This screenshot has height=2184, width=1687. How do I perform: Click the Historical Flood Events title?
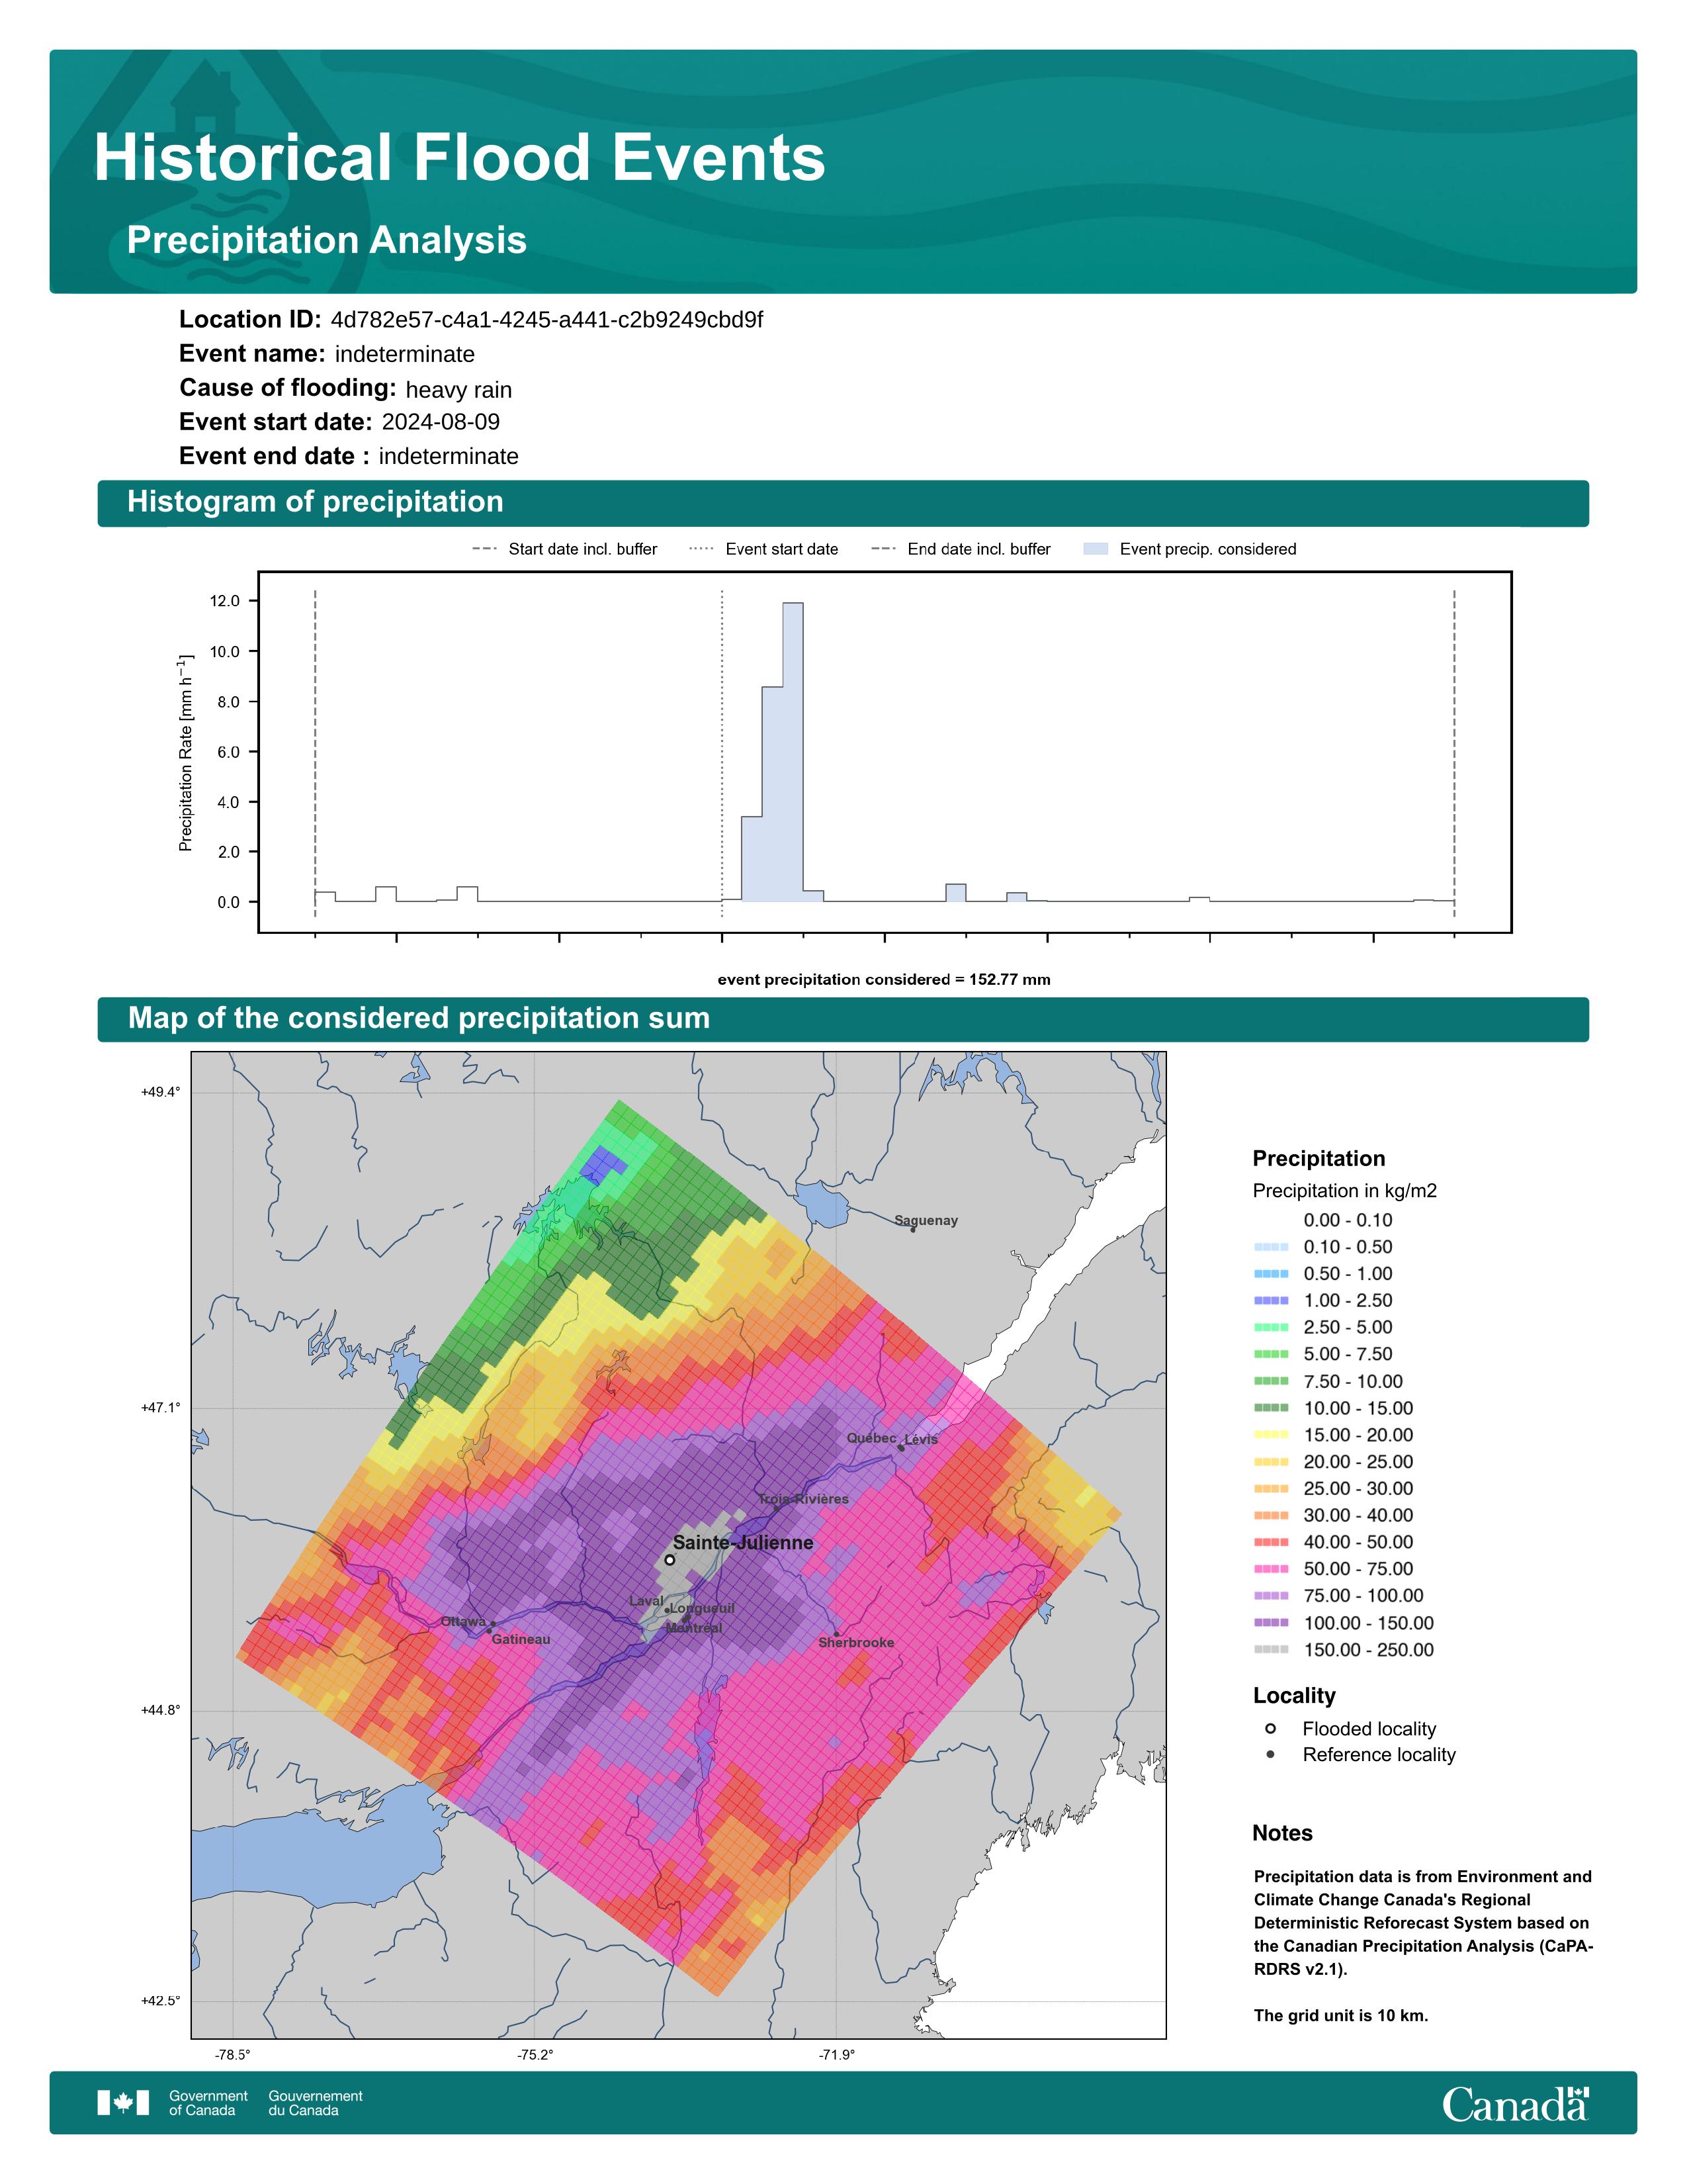460,158
